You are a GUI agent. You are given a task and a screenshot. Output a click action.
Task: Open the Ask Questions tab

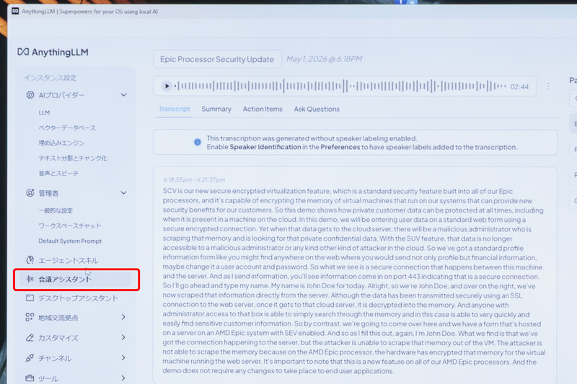(317, 109)
